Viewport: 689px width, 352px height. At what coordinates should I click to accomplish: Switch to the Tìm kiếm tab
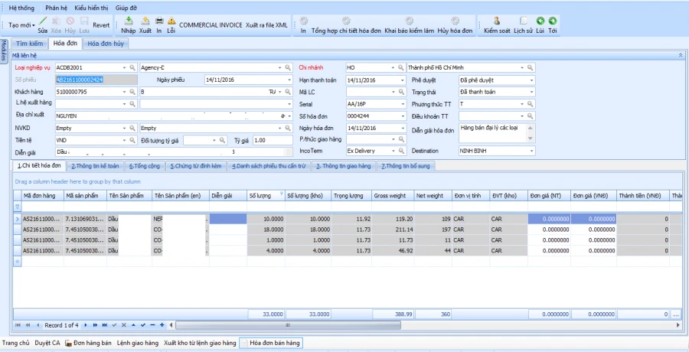pos(29,44)
